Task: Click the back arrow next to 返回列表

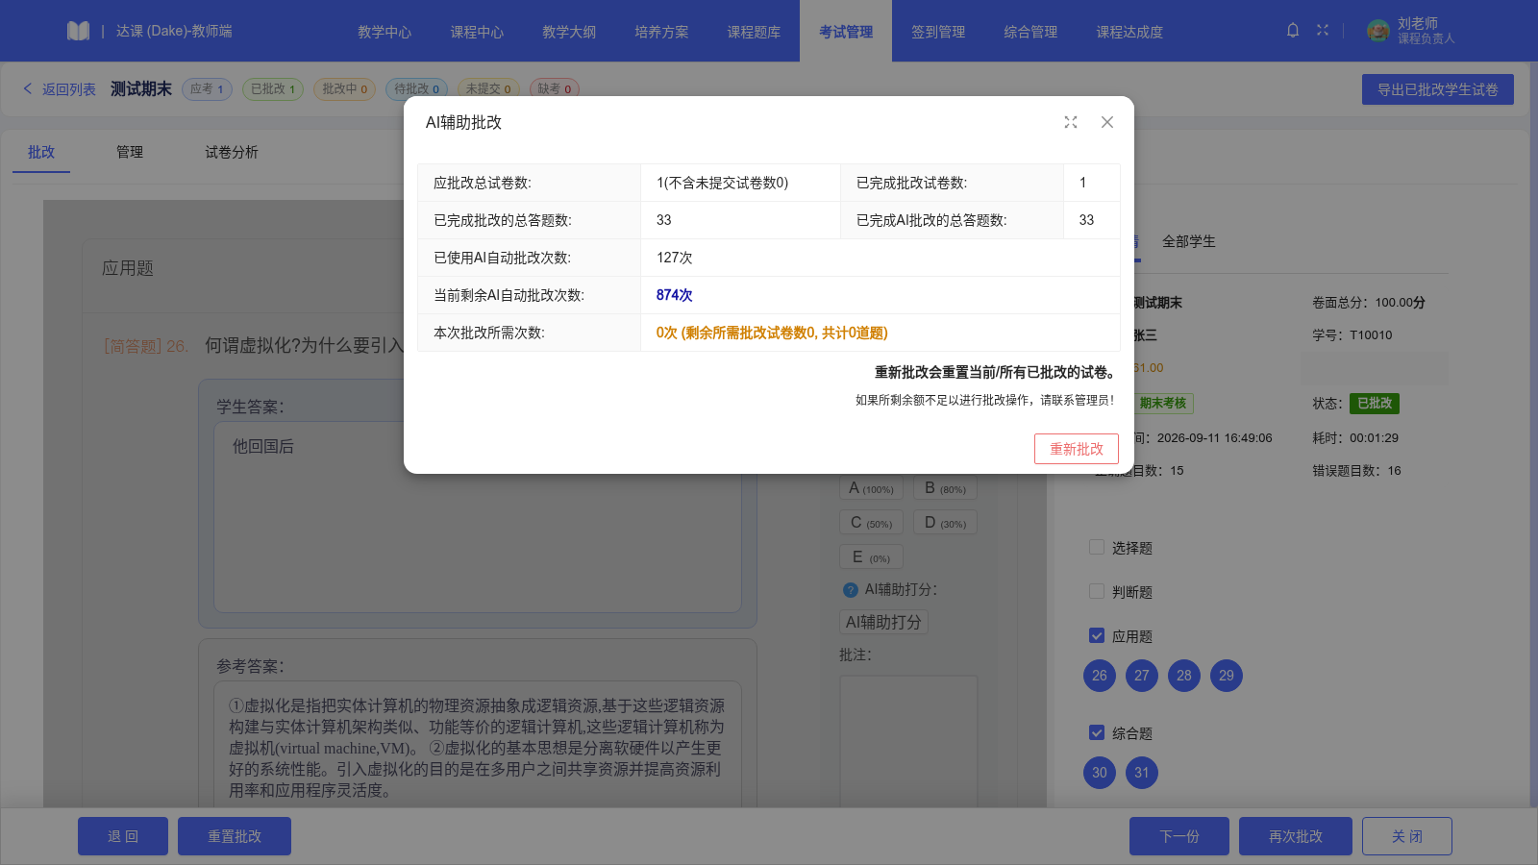Action: coord(28,88)
